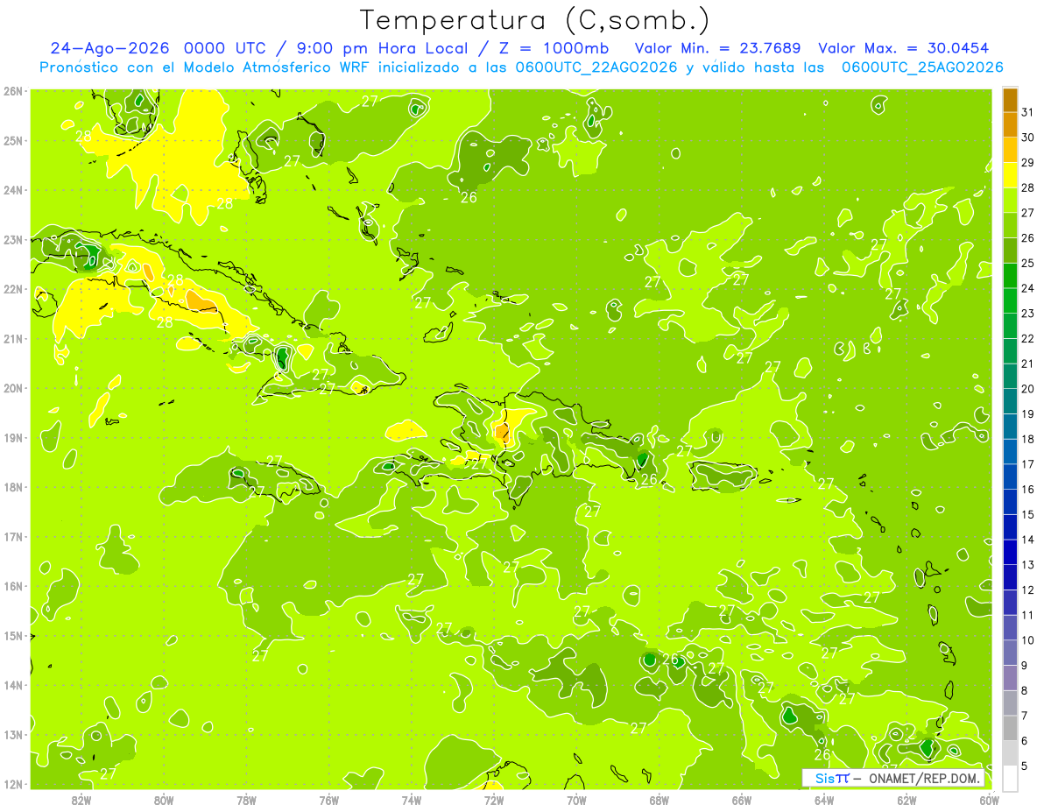Click the 21N latitude axis label
Viewport: 1051px width, 812px height.
tap(13, 339)
